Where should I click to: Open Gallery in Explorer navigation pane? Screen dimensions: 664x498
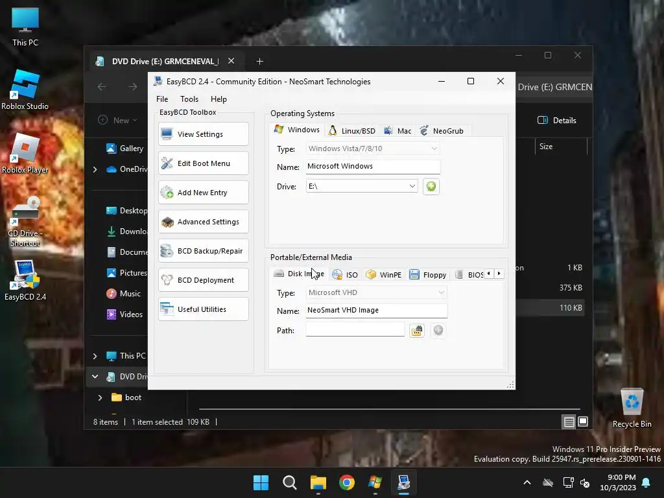125,148
